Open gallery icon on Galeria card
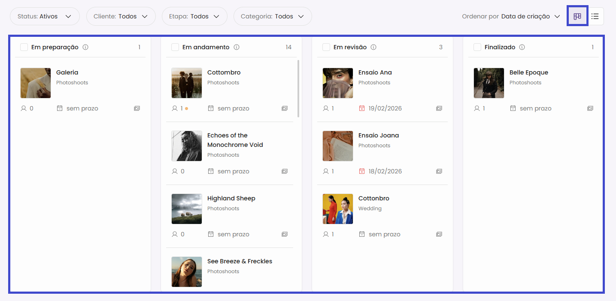 point(137,108)
